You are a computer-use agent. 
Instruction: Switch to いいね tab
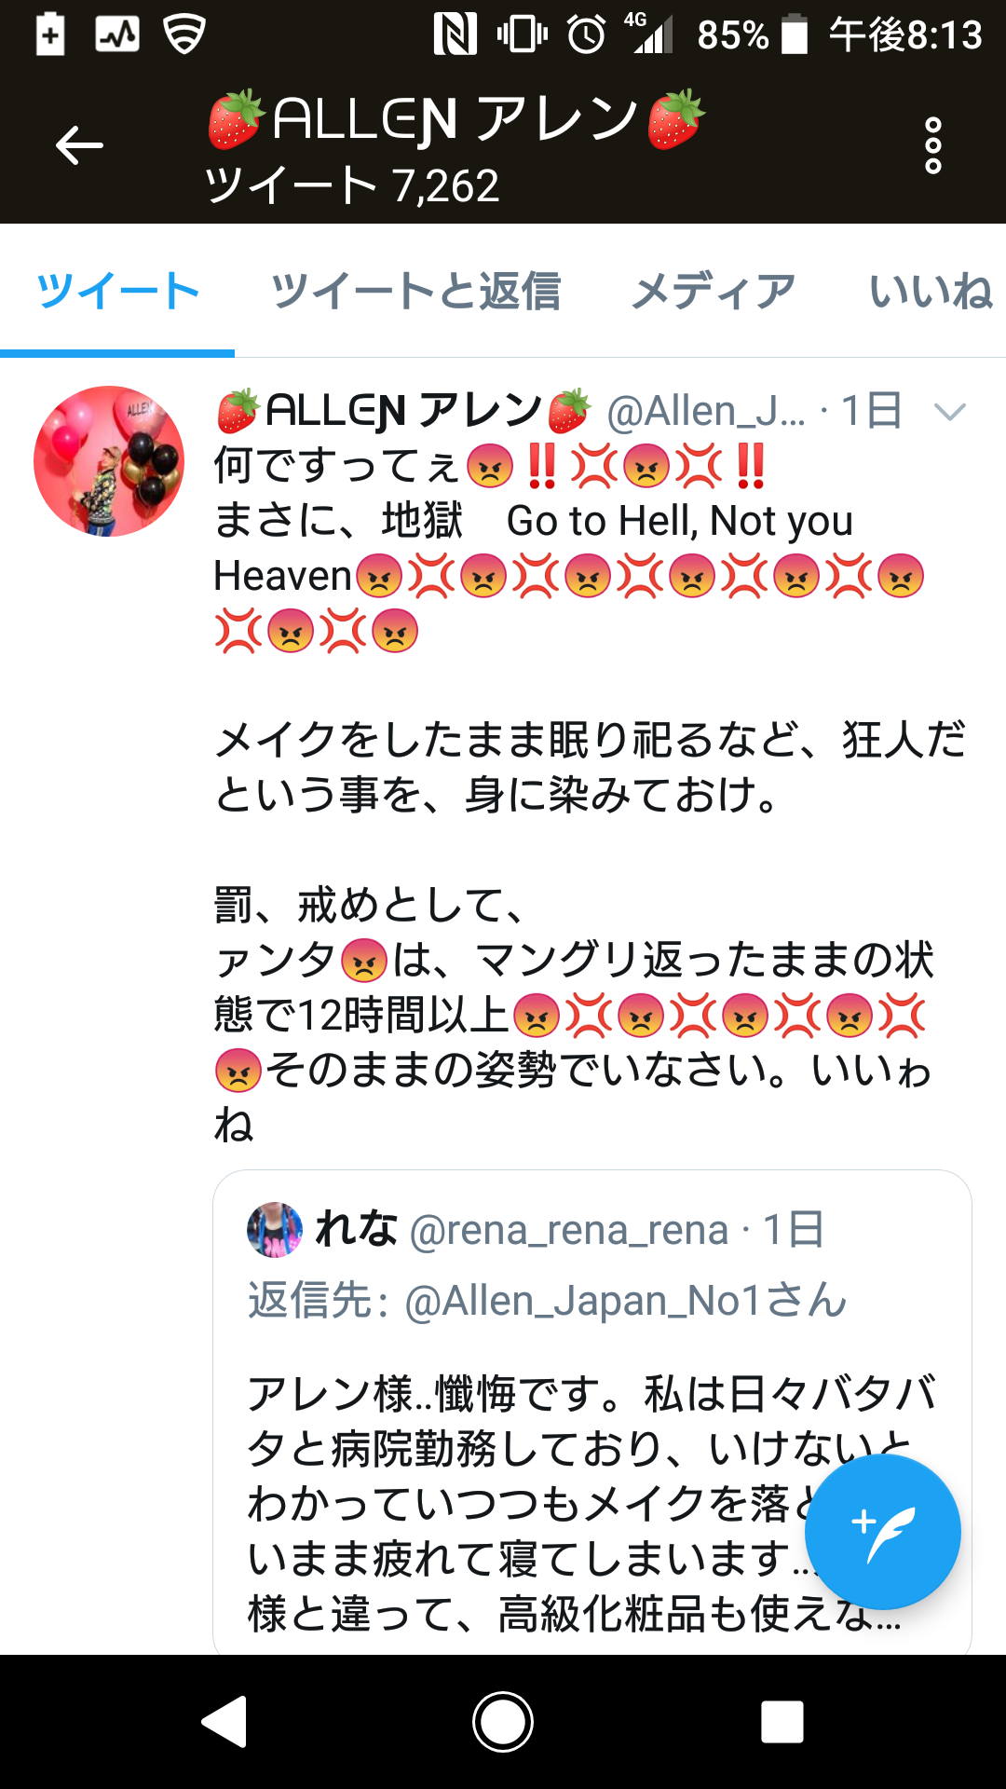[931, 291]
